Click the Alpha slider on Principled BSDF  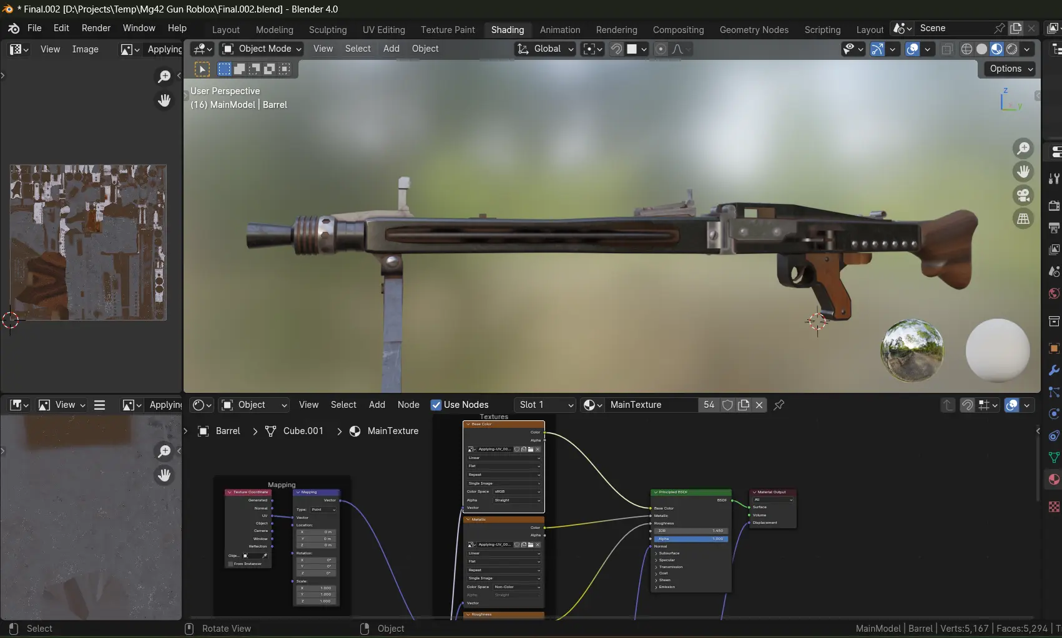(691, 539)
